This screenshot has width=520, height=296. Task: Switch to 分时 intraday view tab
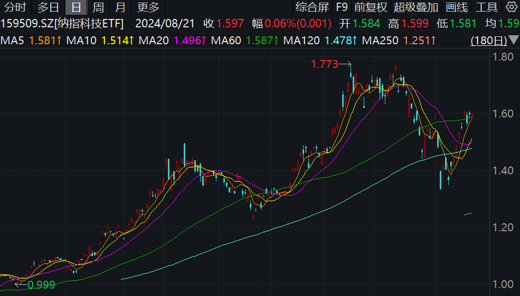point(15,7)
